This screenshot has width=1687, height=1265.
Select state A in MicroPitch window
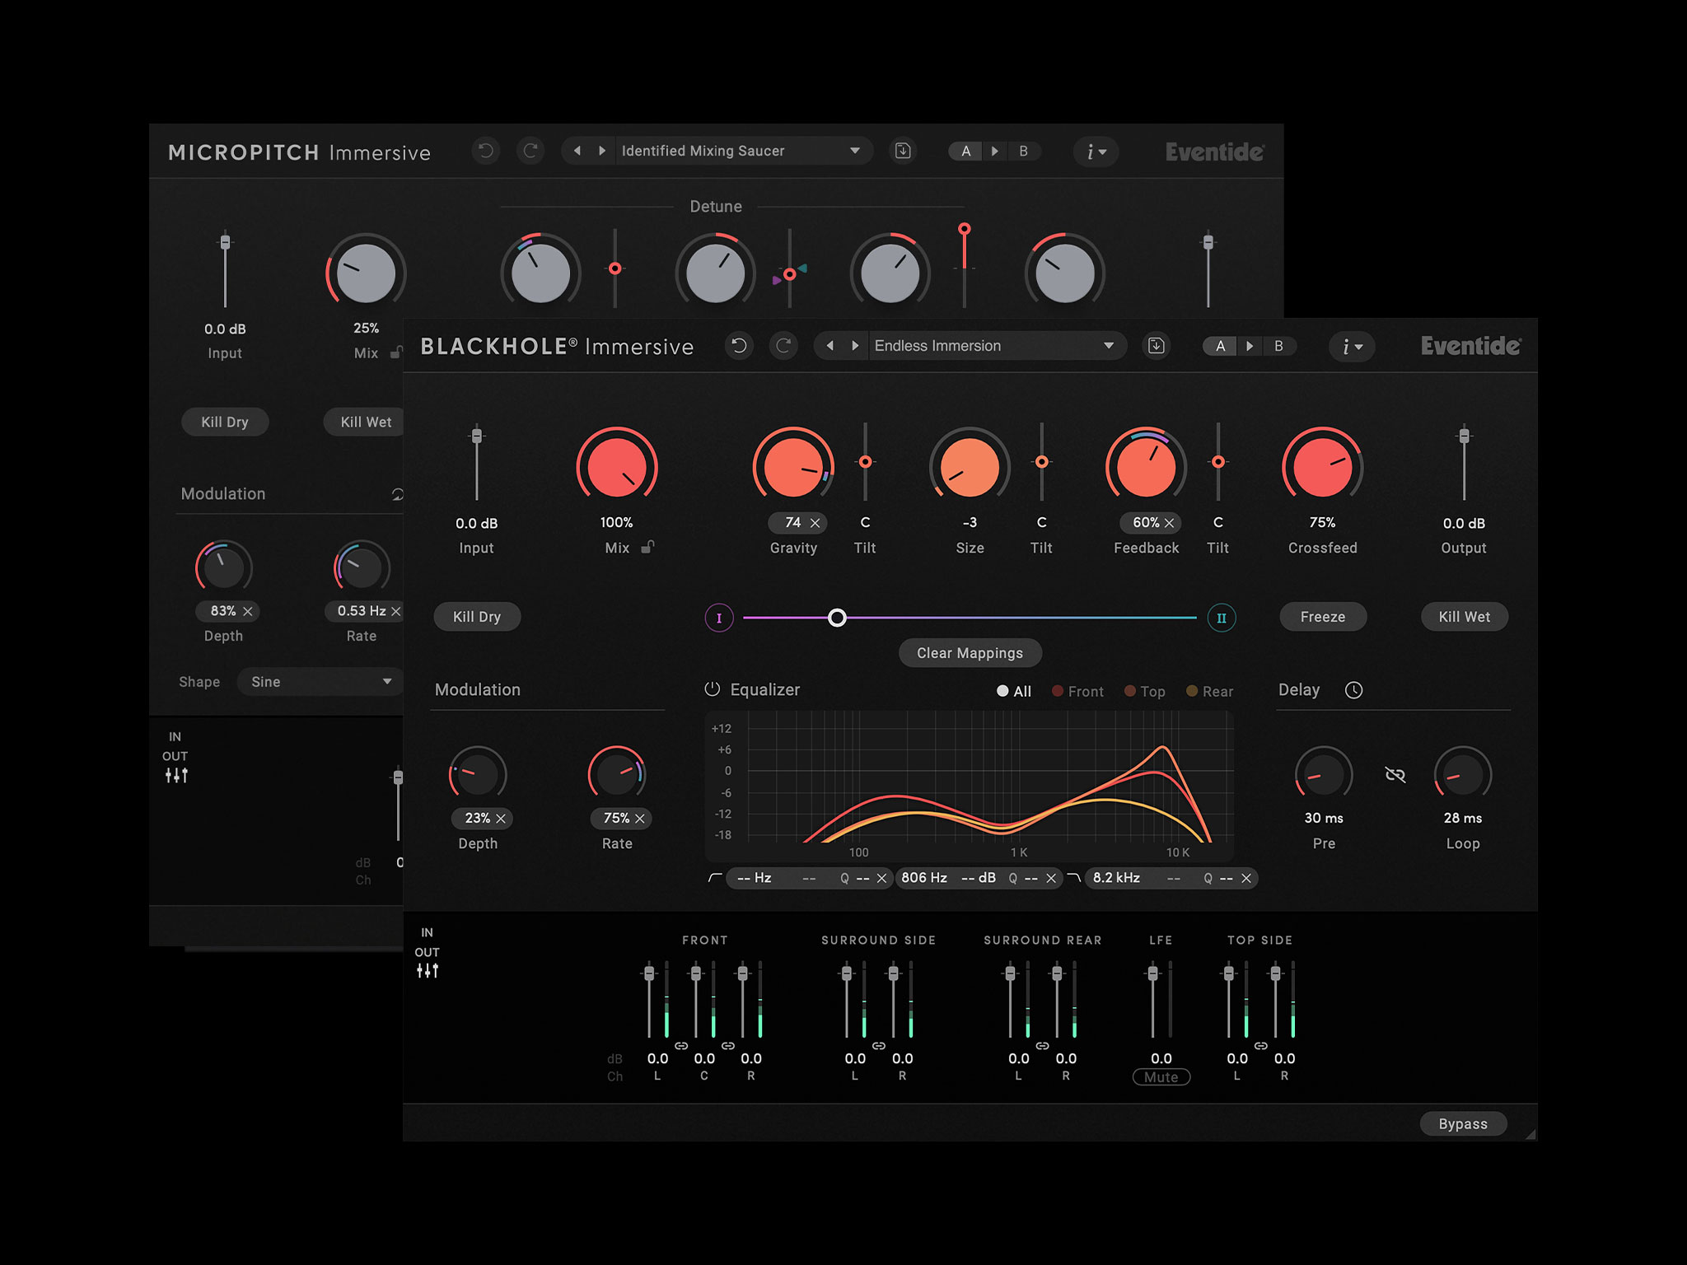pyautogui.click(x=966, y=151)
